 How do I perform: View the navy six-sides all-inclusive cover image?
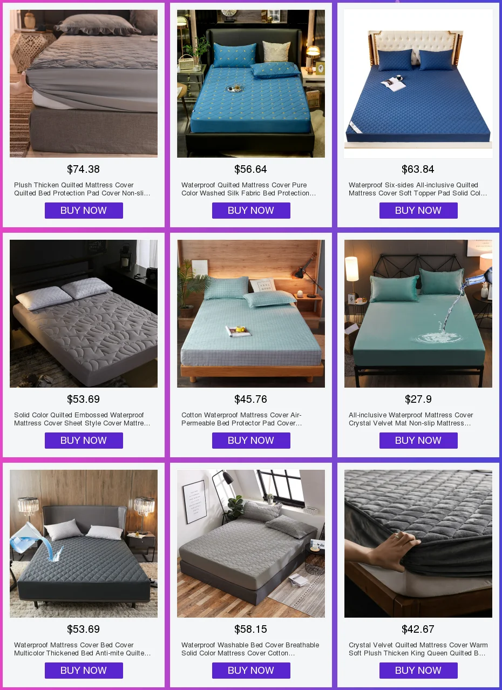click(418, 84)
